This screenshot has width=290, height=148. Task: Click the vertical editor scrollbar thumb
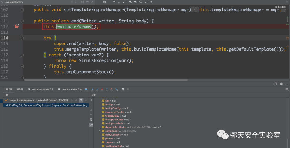(x=287, y=19)
